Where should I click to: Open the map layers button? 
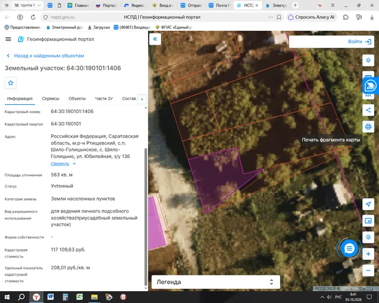[368, 60]
